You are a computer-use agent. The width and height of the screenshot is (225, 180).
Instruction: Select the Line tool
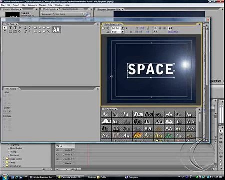tap(48, 31)
